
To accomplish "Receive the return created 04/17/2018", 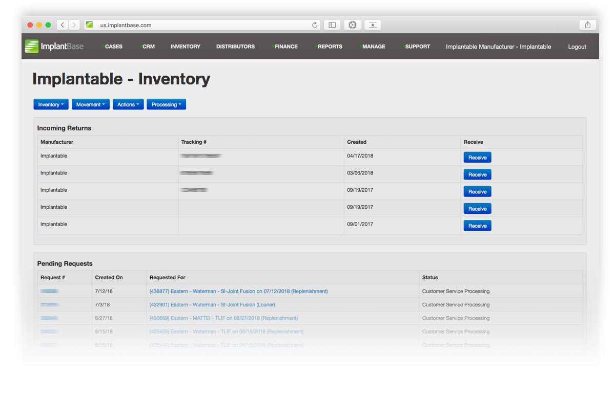I will (x=477, y=158).
